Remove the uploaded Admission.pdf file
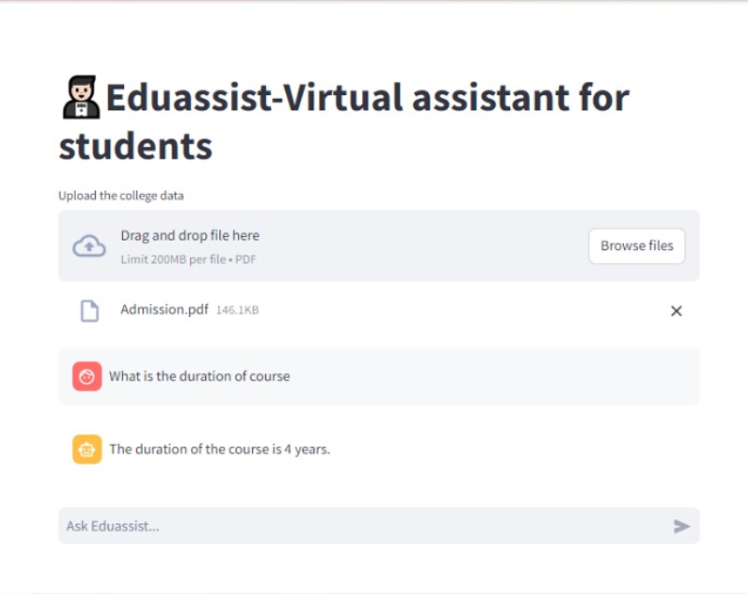The image size is (748, 594). [676, 311]
